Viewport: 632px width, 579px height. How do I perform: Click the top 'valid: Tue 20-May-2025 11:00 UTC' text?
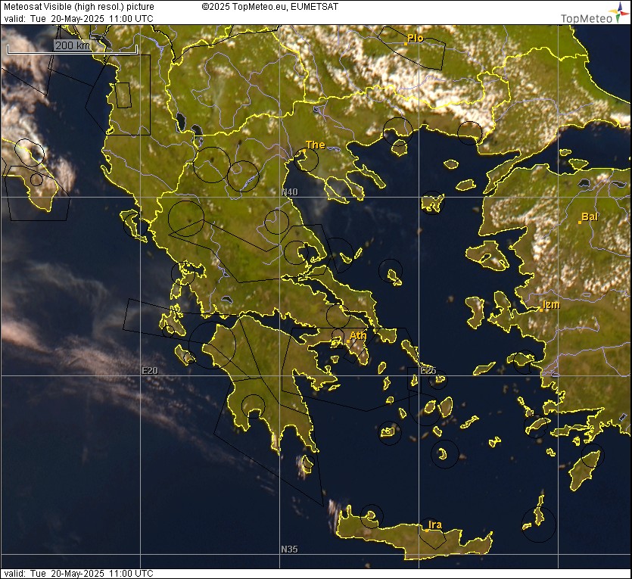click(x=79, y=18)
